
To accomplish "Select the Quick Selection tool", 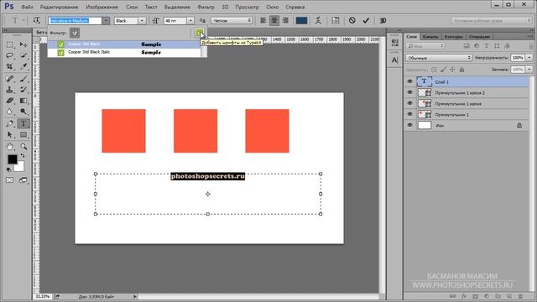I will 23,55.
